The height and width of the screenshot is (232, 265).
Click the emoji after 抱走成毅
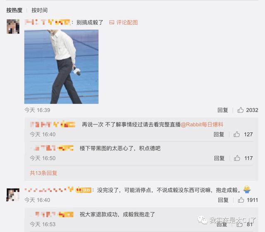(247, 190)
